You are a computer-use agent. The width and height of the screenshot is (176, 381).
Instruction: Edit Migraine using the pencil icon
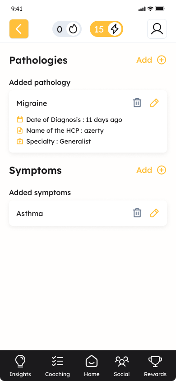coord(154,103)
